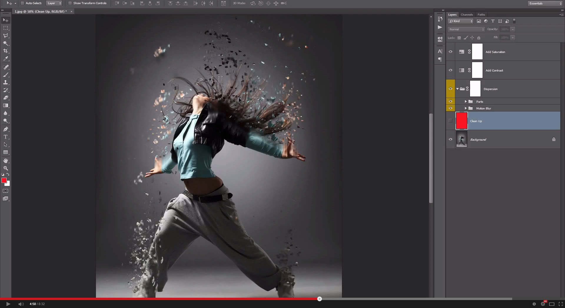Select the Zoom tool in toolbar
This screenshot has width=565, height=308.
click(x=6, y=168)
